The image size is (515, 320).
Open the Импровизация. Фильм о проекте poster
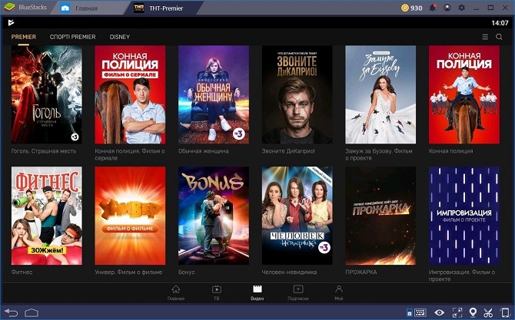pyautogui.click(x=464, y=216)
